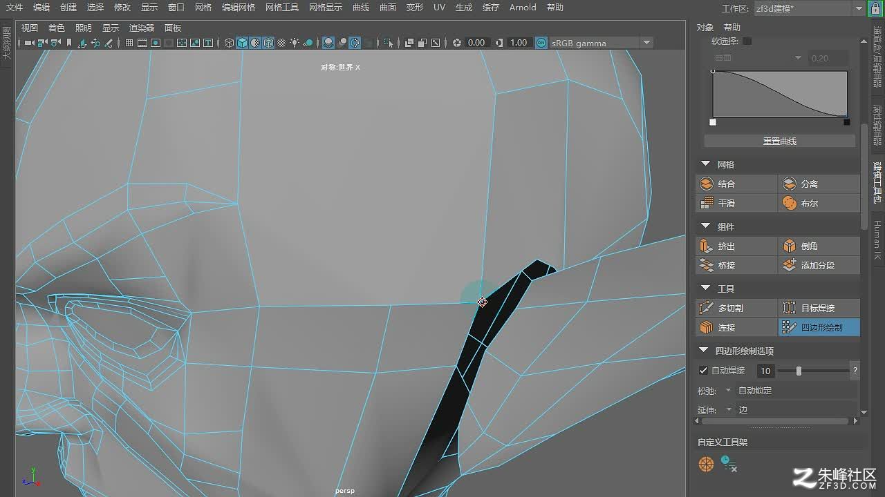Screen dimensions: 885x497
Task: Open the Arnold menu
Action: (x=523, y=8)
